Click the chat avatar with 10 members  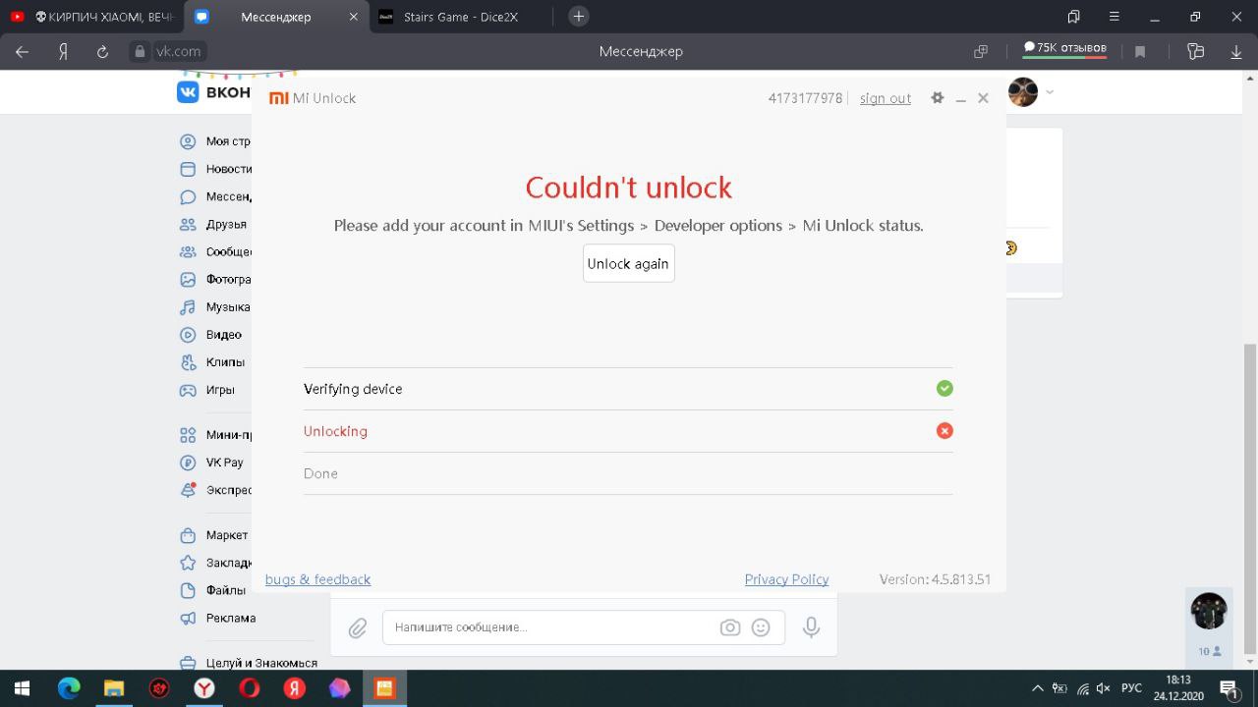click(x=1209, y=611)
